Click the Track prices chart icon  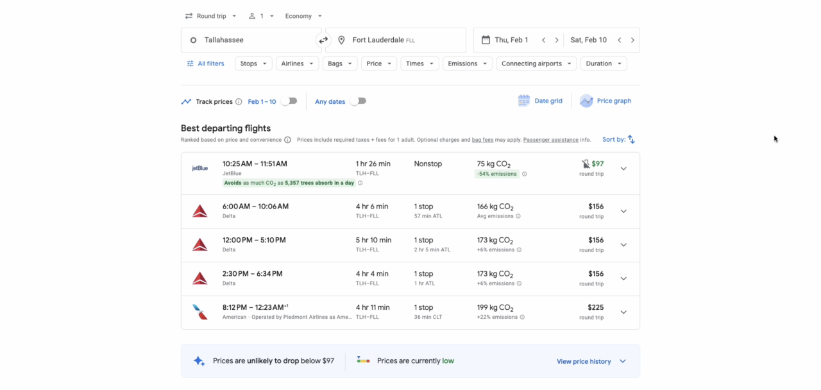[186, 101]
